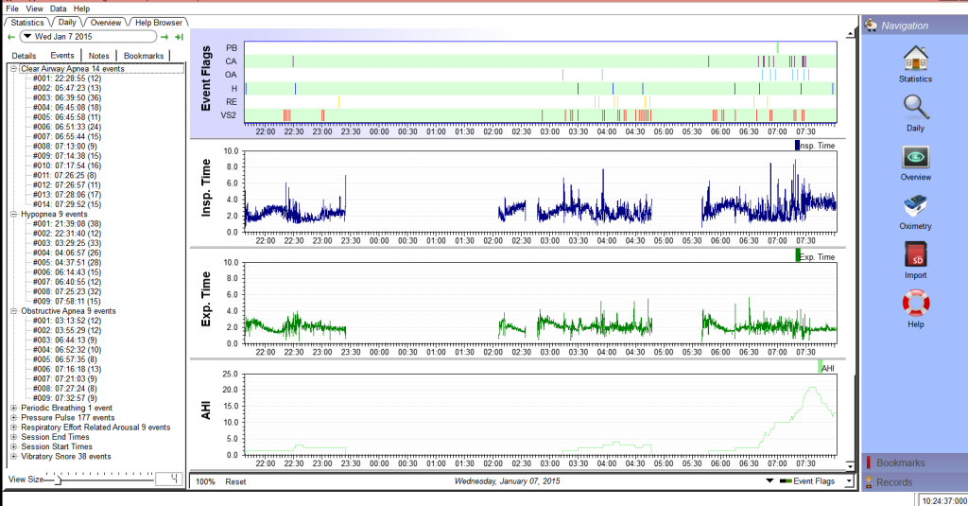
Task: Click the View Size slider handle
Action: (x=56, y=480)
